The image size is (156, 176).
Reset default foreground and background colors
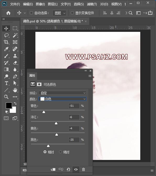tap(7, 112)
